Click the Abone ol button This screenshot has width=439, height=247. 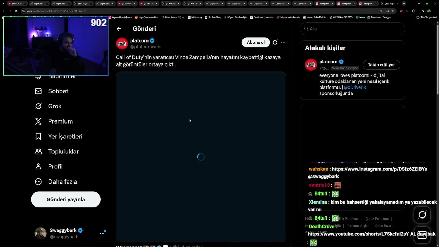(256, 42)
